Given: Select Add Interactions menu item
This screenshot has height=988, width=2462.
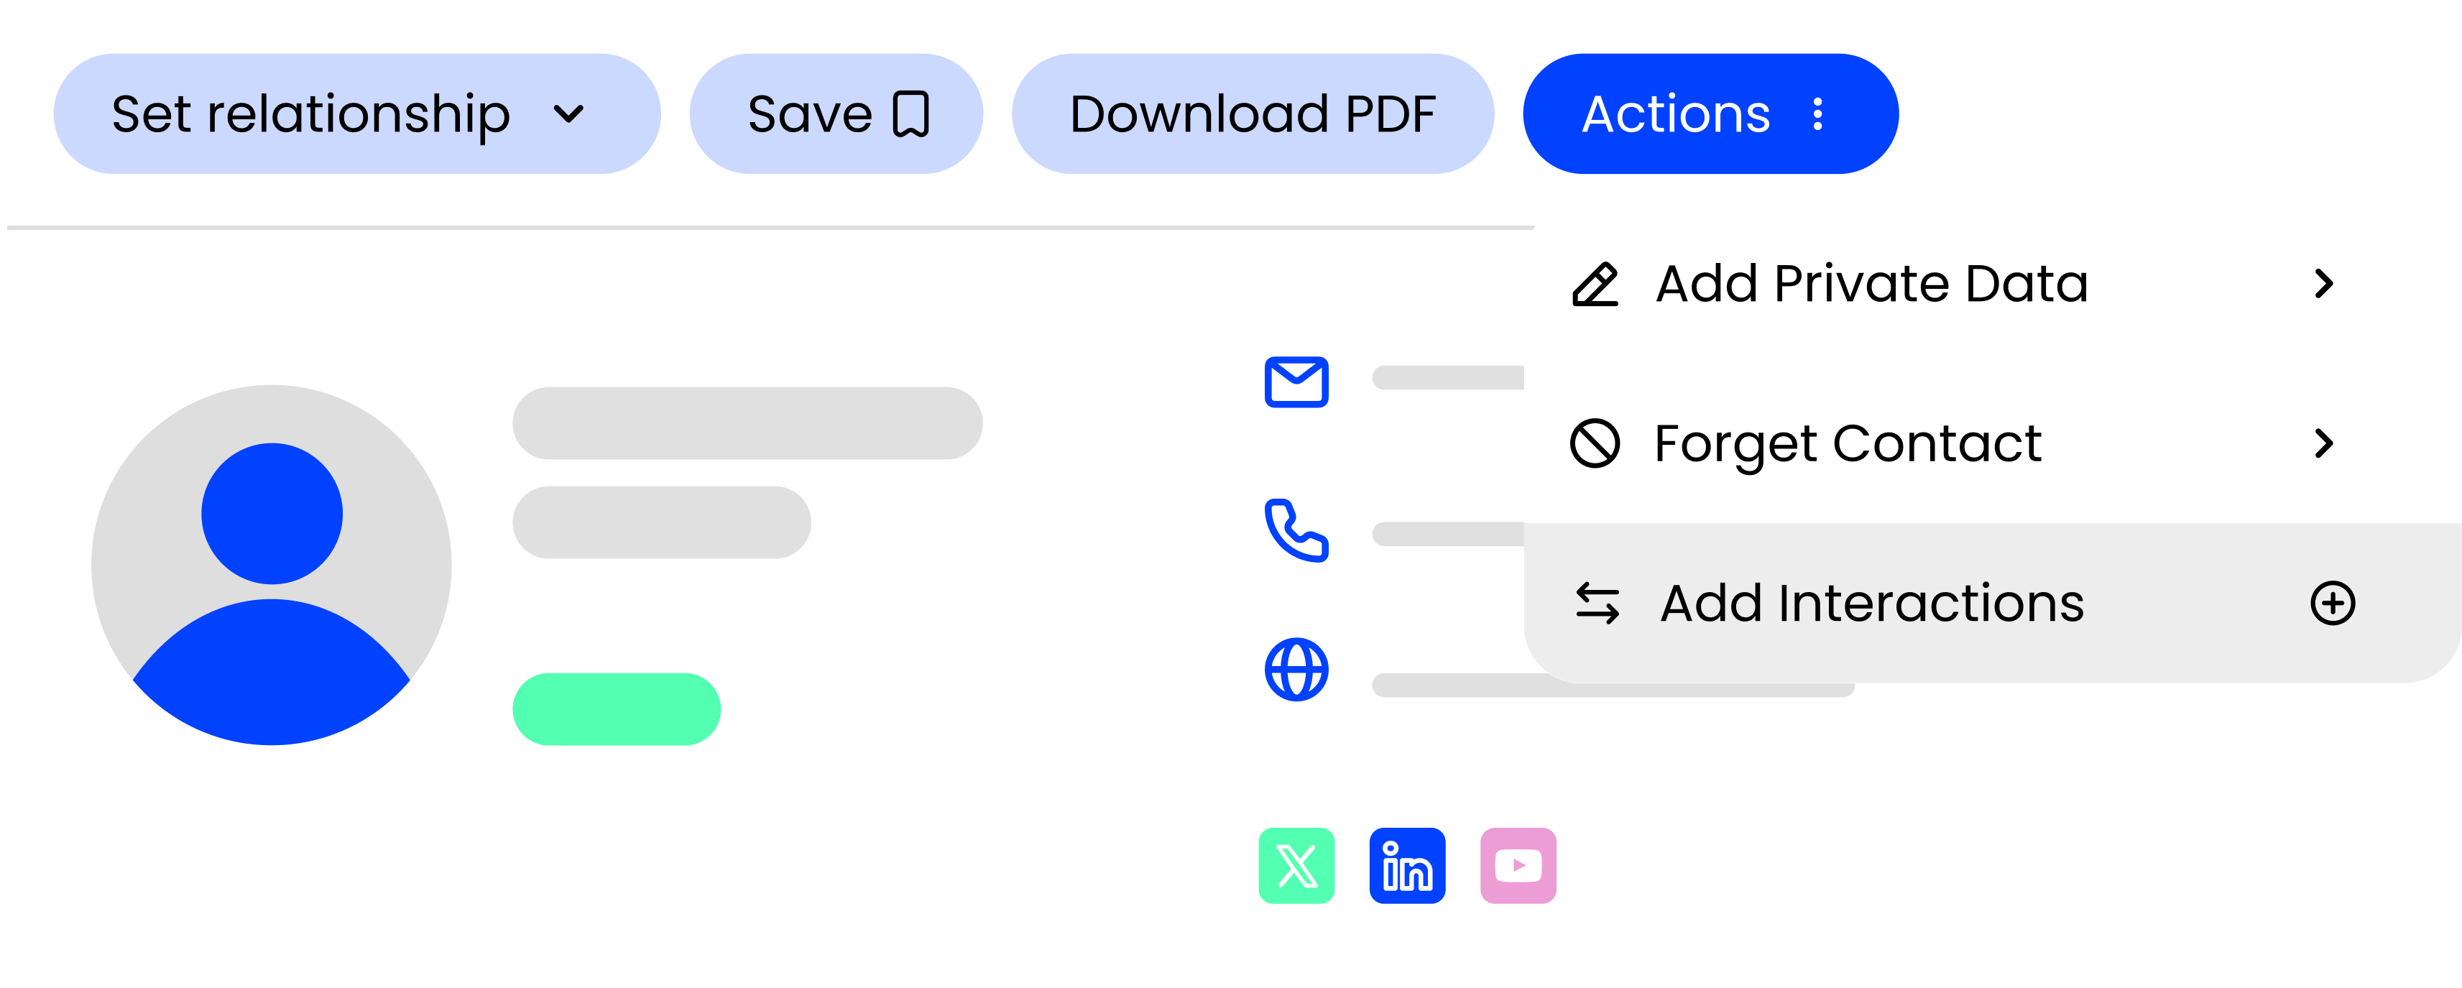Looking at the screenshot, I should coord(1992,603).
